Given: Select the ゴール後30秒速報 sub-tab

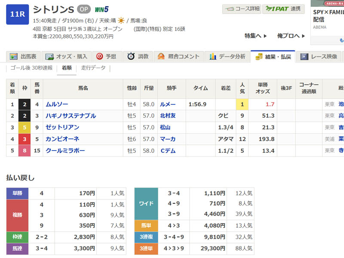Looking at the screenshot, I should pyautogui.click(x=31, y=68).
